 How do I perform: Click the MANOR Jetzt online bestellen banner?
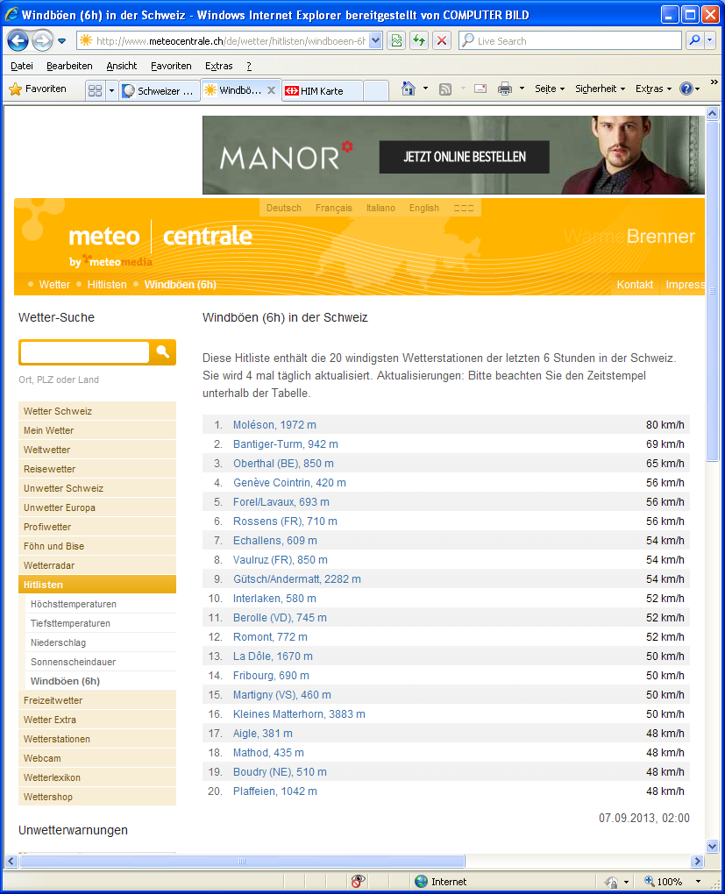click(x=453, y=155)
